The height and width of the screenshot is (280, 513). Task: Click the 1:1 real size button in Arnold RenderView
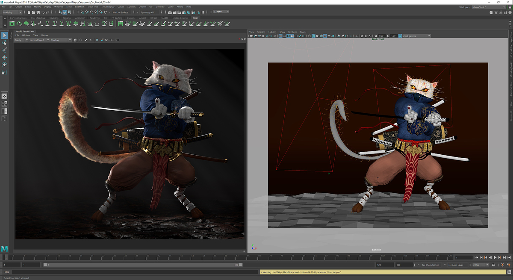click(x=91, y=40)
